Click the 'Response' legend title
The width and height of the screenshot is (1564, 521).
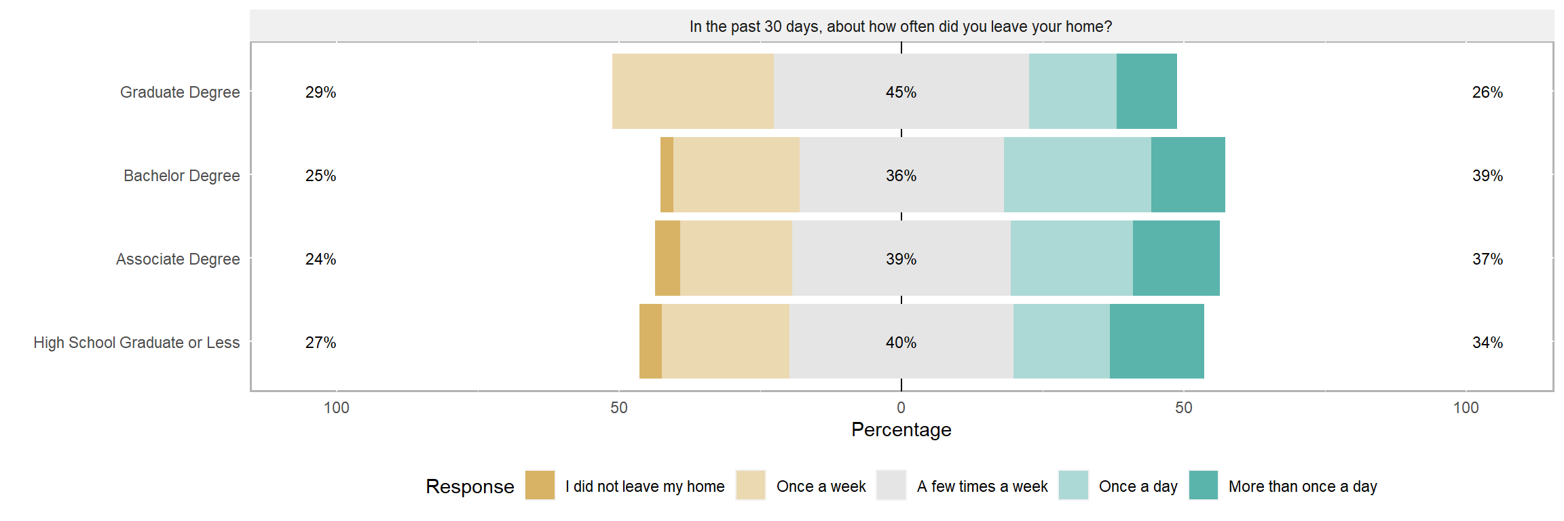pyautogui.click(x=470, y=486)
